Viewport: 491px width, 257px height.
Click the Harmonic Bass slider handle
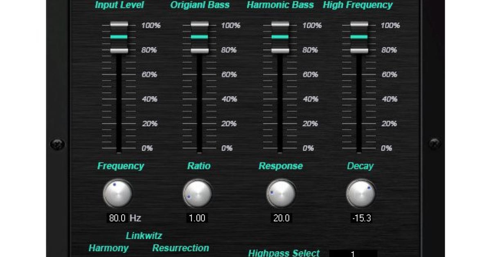click(280, 37)
